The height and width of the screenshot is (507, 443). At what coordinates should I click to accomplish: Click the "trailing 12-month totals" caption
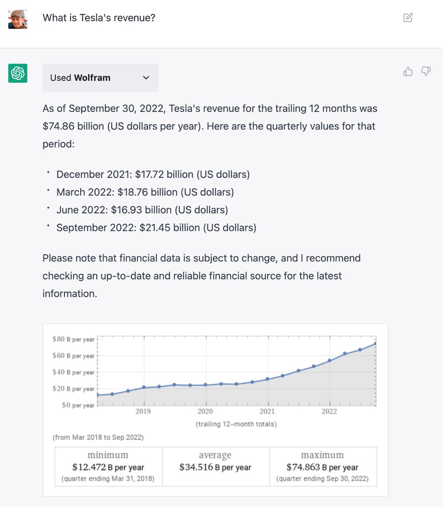[x=236, y=424]
